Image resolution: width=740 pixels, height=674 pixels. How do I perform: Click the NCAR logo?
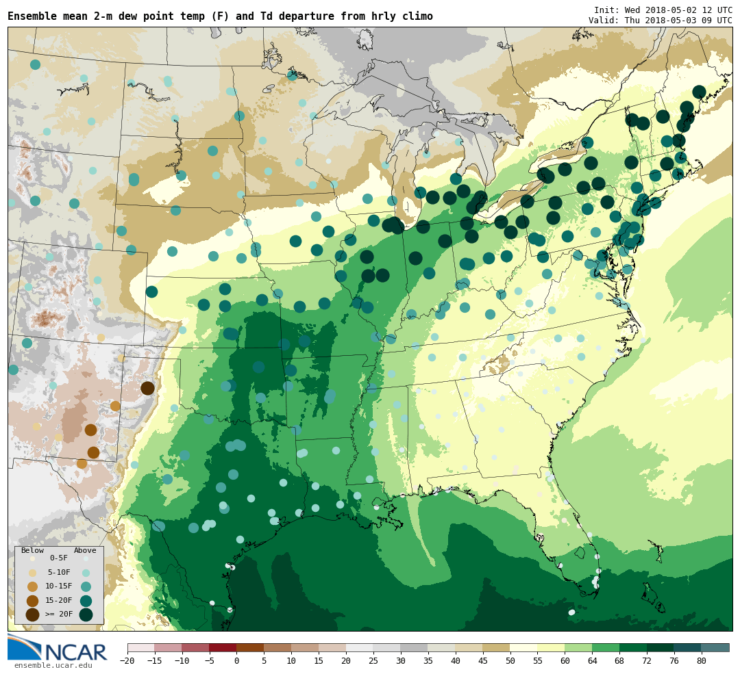click(58, 647)
